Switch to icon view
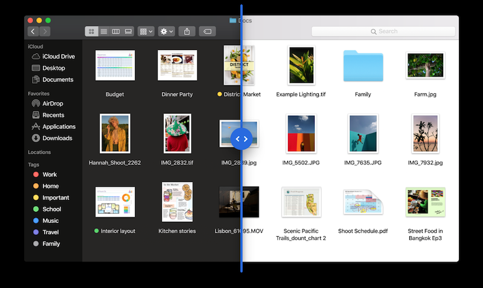Viewport: 483px width, 288px height. pos(91,31)
